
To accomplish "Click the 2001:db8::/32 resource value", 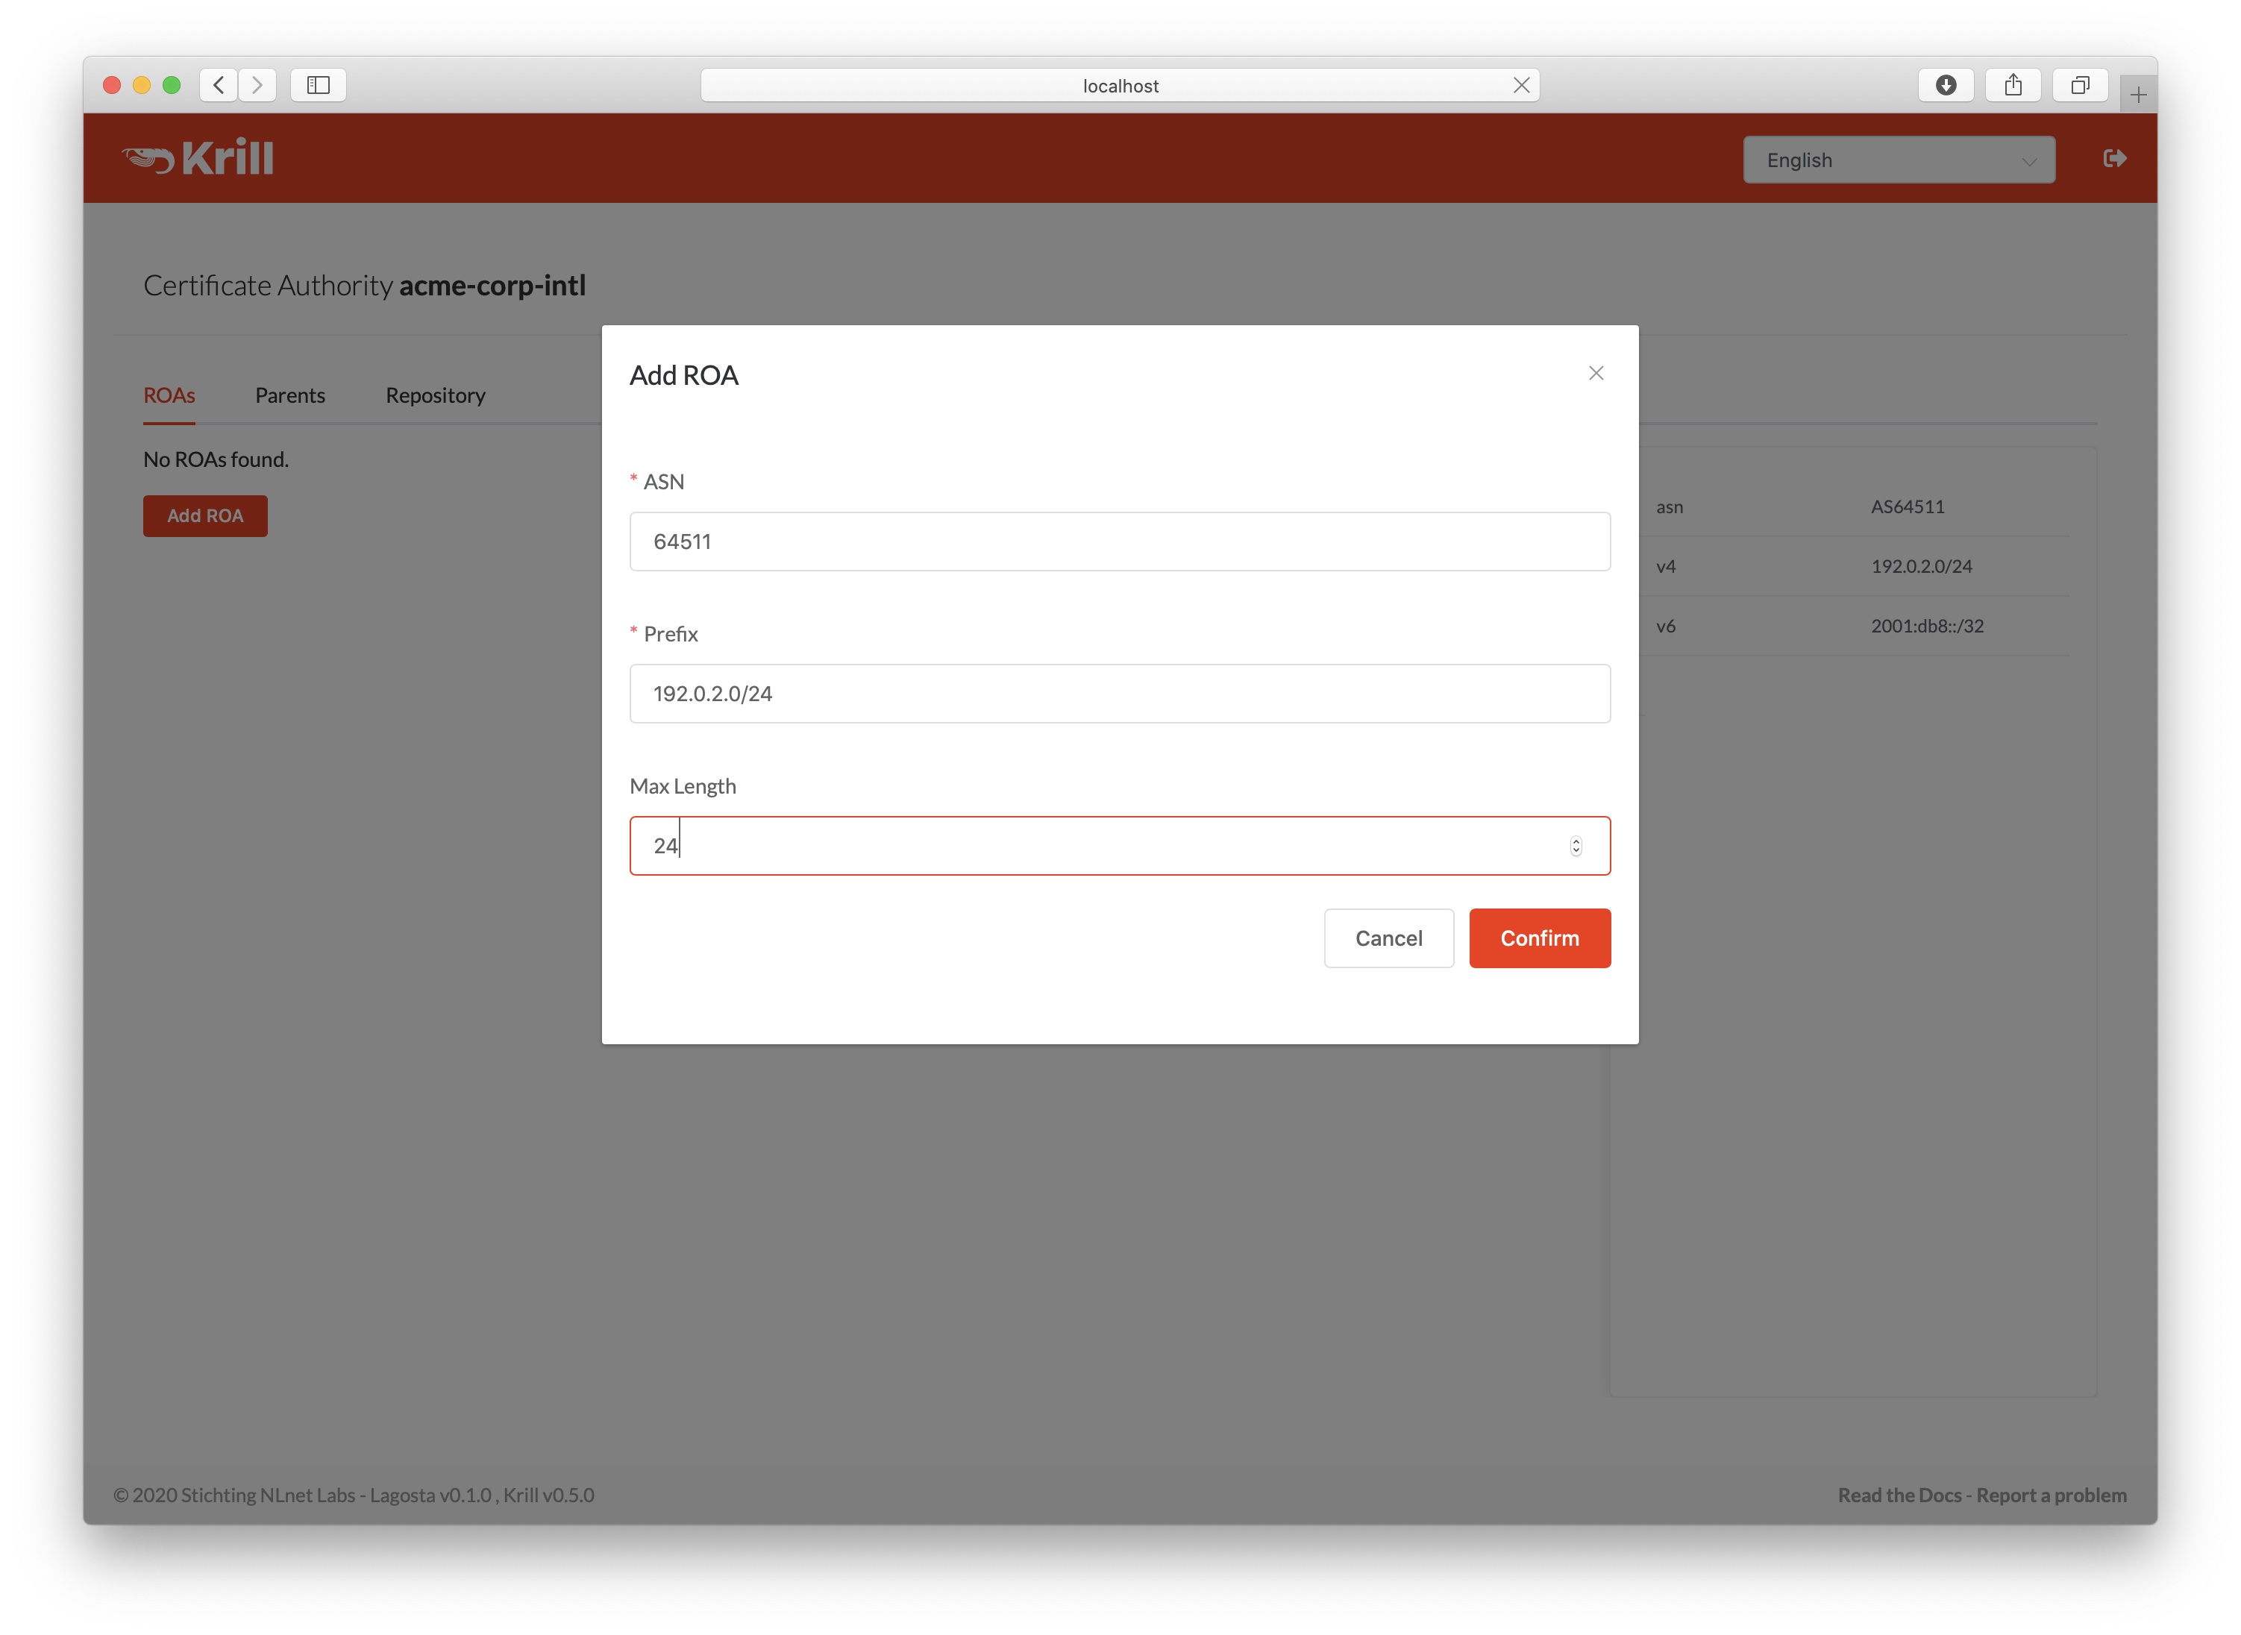I will 1926,626.
